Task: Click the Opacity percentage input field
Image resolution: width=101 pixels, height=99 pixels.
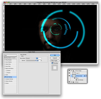Action: (39, 60)
